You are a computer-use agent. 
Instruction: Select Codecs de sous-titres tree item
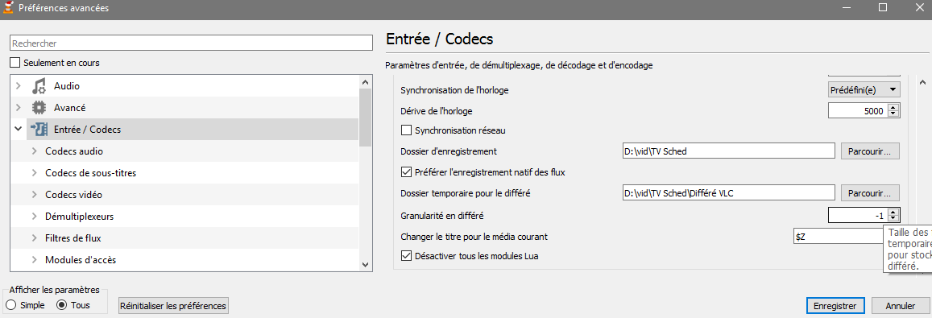[91, 173]
